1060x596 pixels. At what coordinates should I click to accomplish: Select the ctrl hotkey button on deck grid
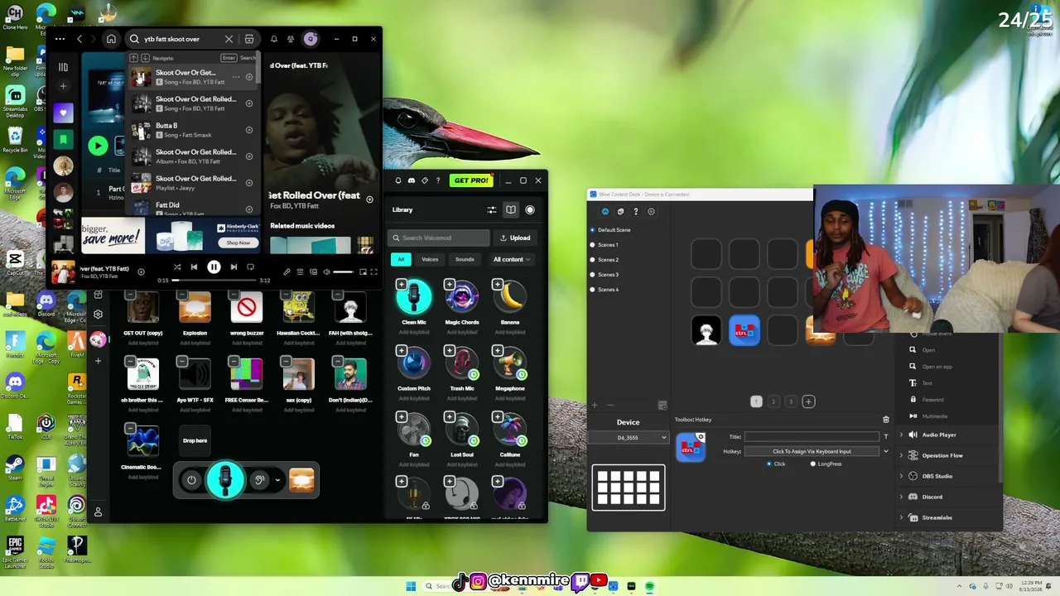[x=744, y=331]
